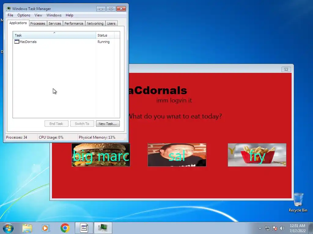Image resolution: width=313 pixels, height=234 pixels.
Task: Open the clock showing 12:51 AM
Action: click(297, 228)
